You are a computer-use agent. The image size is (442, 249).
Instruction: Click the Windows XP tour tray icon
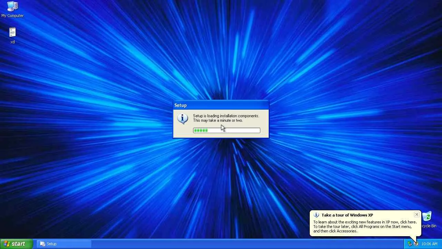click(416, 244)
